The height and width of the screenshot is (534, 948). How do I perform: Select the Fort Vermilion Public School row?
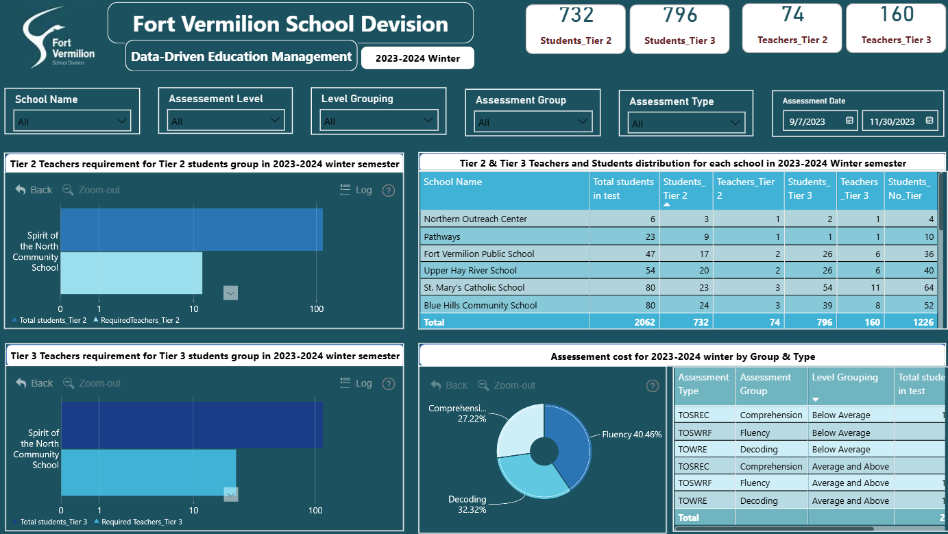pyautogui.click(x=678, y=254)
